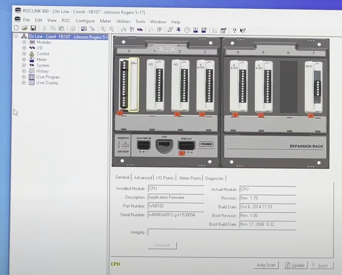Viewport: 342px width, 275px height.
Task: Click the Auto Scan button
Action: coord(266,265)
